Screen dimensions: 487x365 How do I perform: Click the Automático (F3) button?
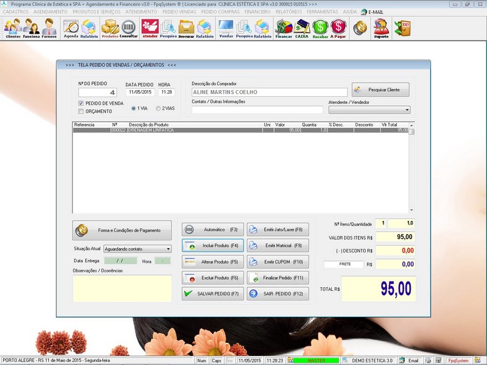[212, 230]
